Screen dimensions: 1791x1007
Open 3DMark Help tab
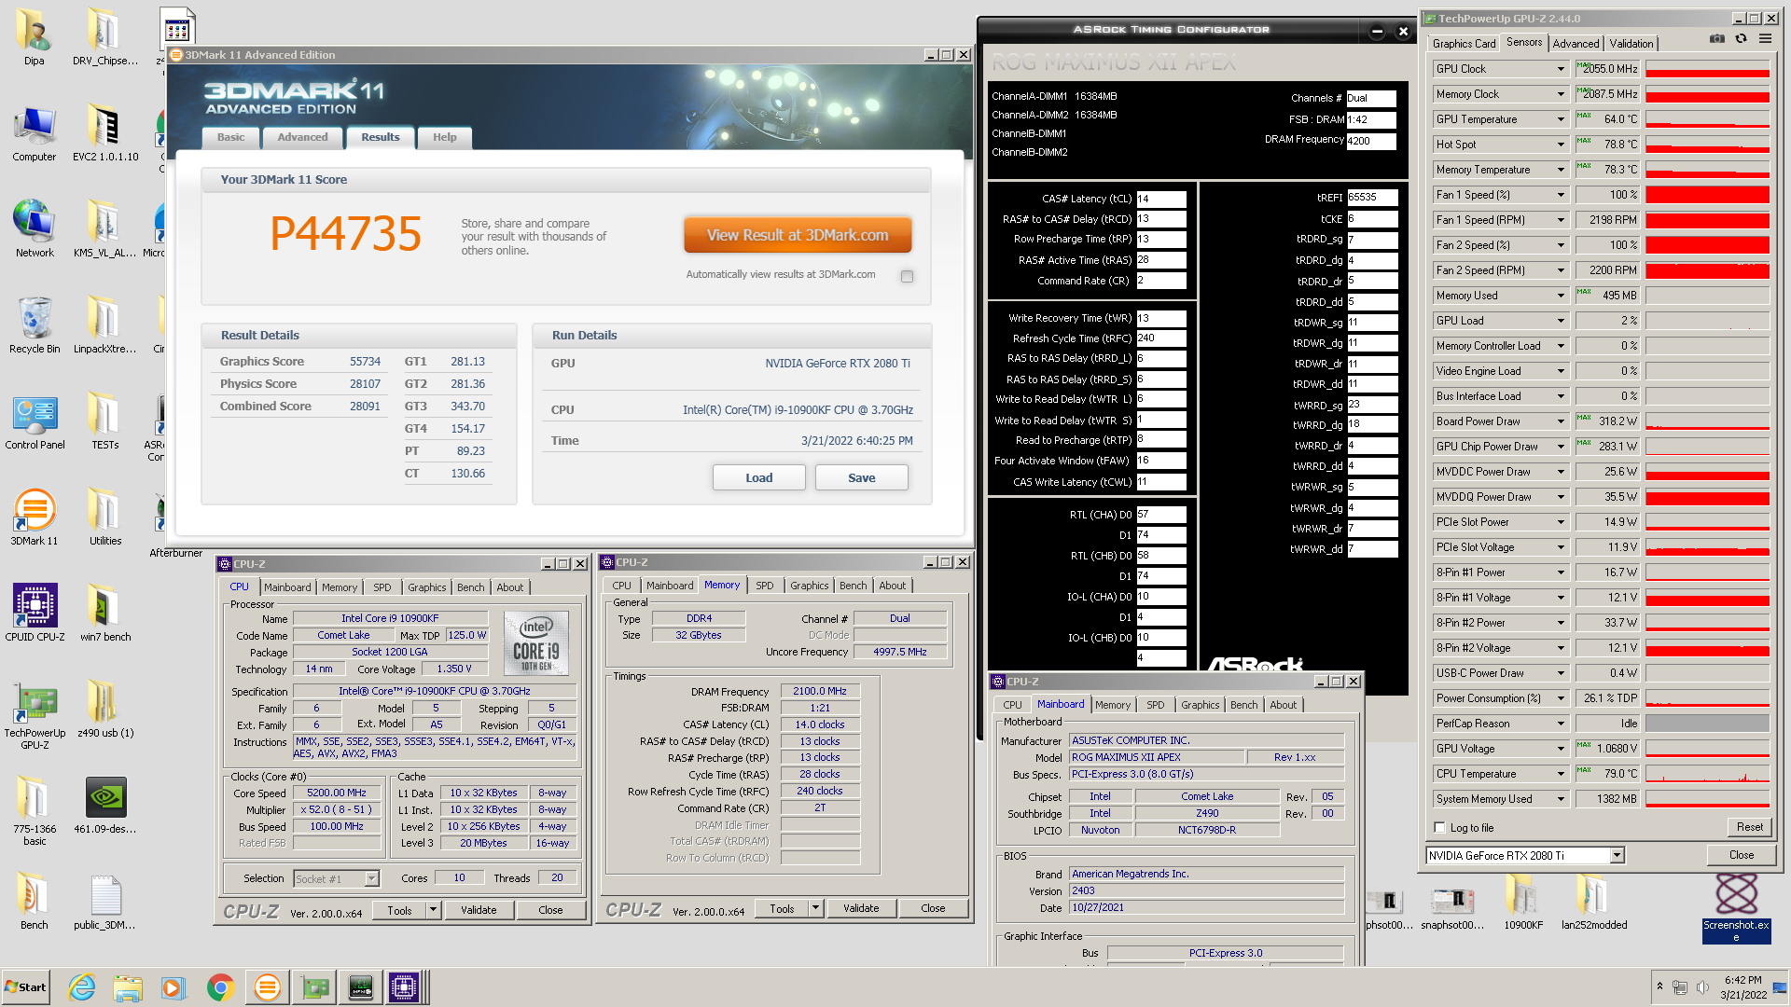click(445, 137)
